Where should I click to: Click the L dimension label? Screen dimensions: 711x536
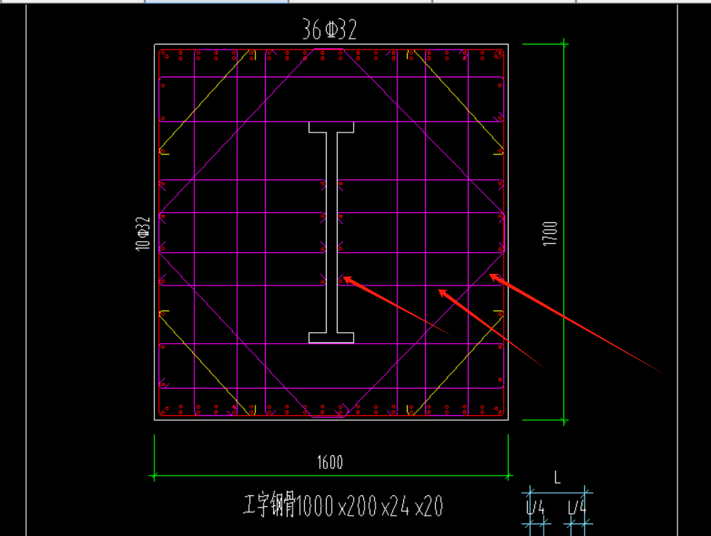pyautogui.click(x=557, y=478)
